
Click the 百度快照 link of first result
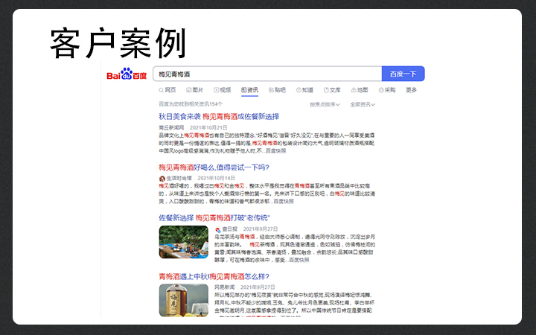coord(275,150)
